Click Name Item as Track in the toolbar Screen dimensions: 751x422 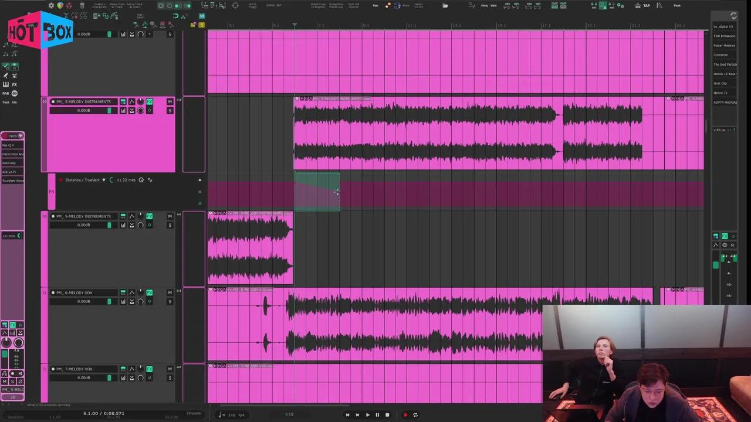[x=117, y=5]
